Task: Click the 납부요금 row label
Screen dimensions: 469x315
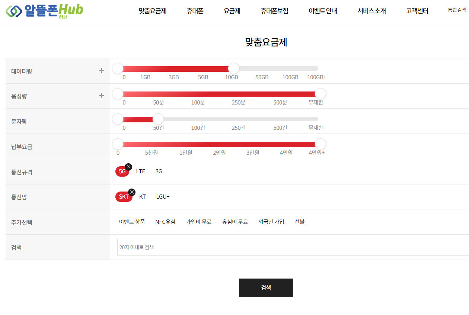Action: click(22, 147)
